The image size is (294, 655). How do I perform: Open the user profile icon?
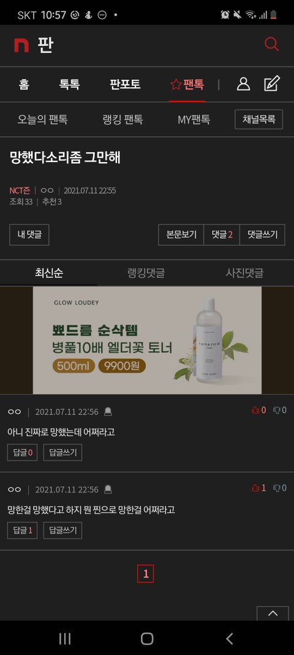[x=243, y=84]
